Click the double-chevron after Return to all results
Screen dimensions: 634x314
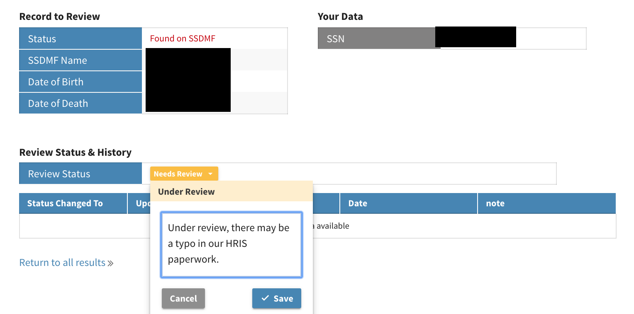110,262
